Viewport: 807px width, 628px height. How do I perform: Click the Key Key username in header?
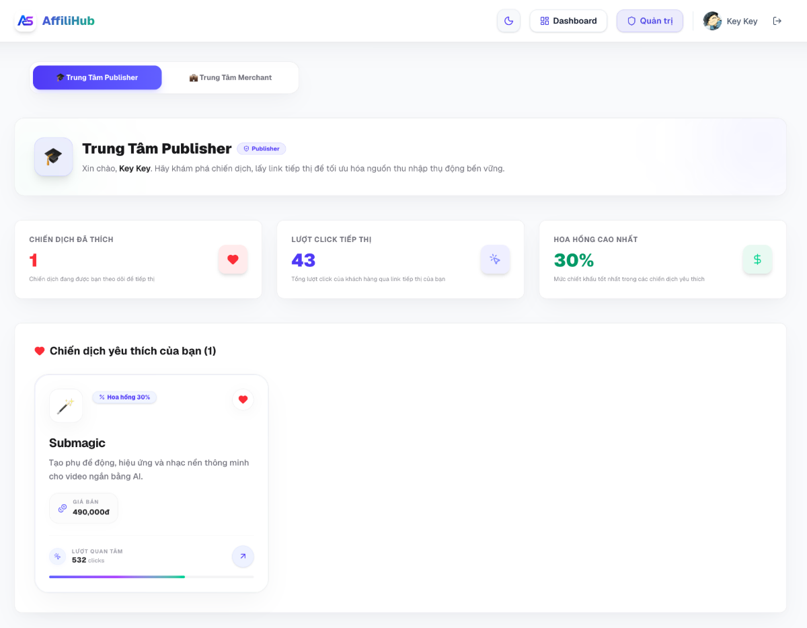tap(742, 22)
